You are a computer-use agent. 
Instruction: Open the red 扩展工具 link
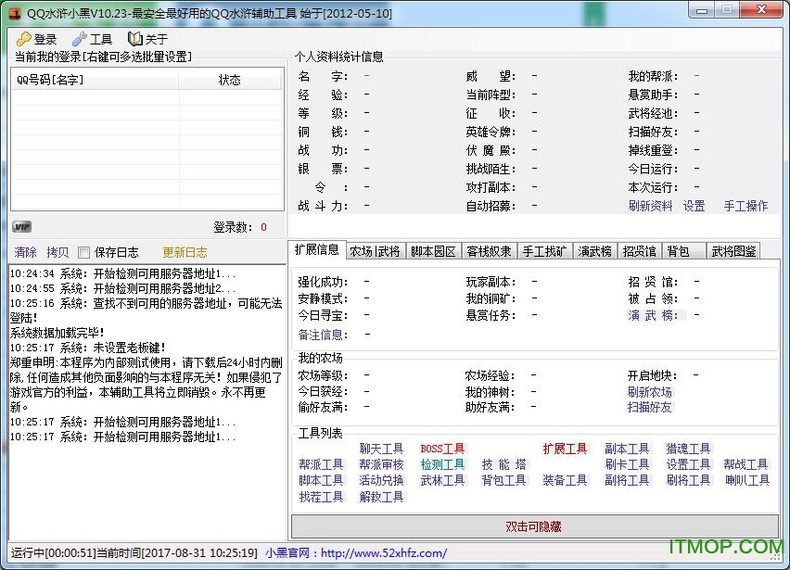pos(565,449)
